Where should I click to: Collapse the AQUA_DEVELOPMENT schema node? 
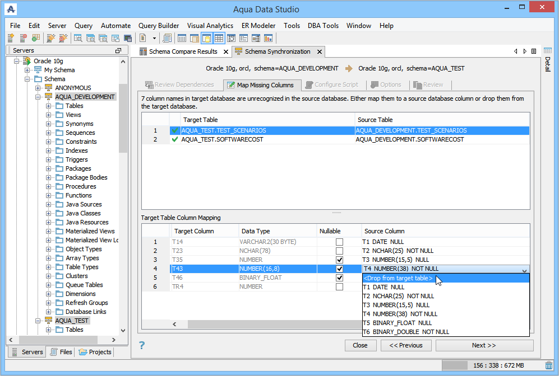pyautogui.click(x=38, y=97)
